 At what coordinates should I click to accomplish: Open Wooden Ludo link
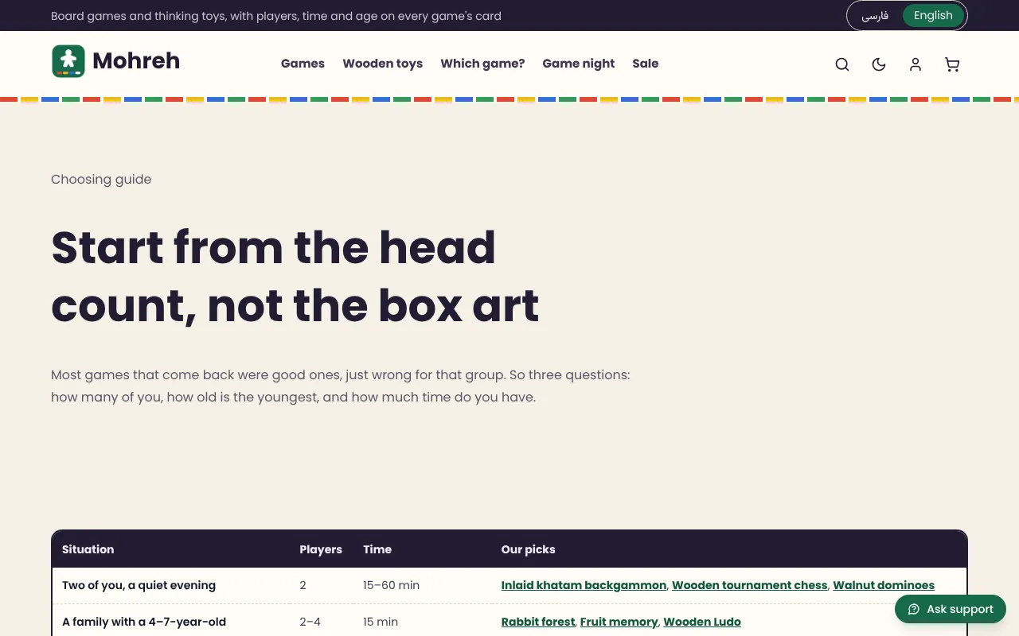tap(702, 622)
